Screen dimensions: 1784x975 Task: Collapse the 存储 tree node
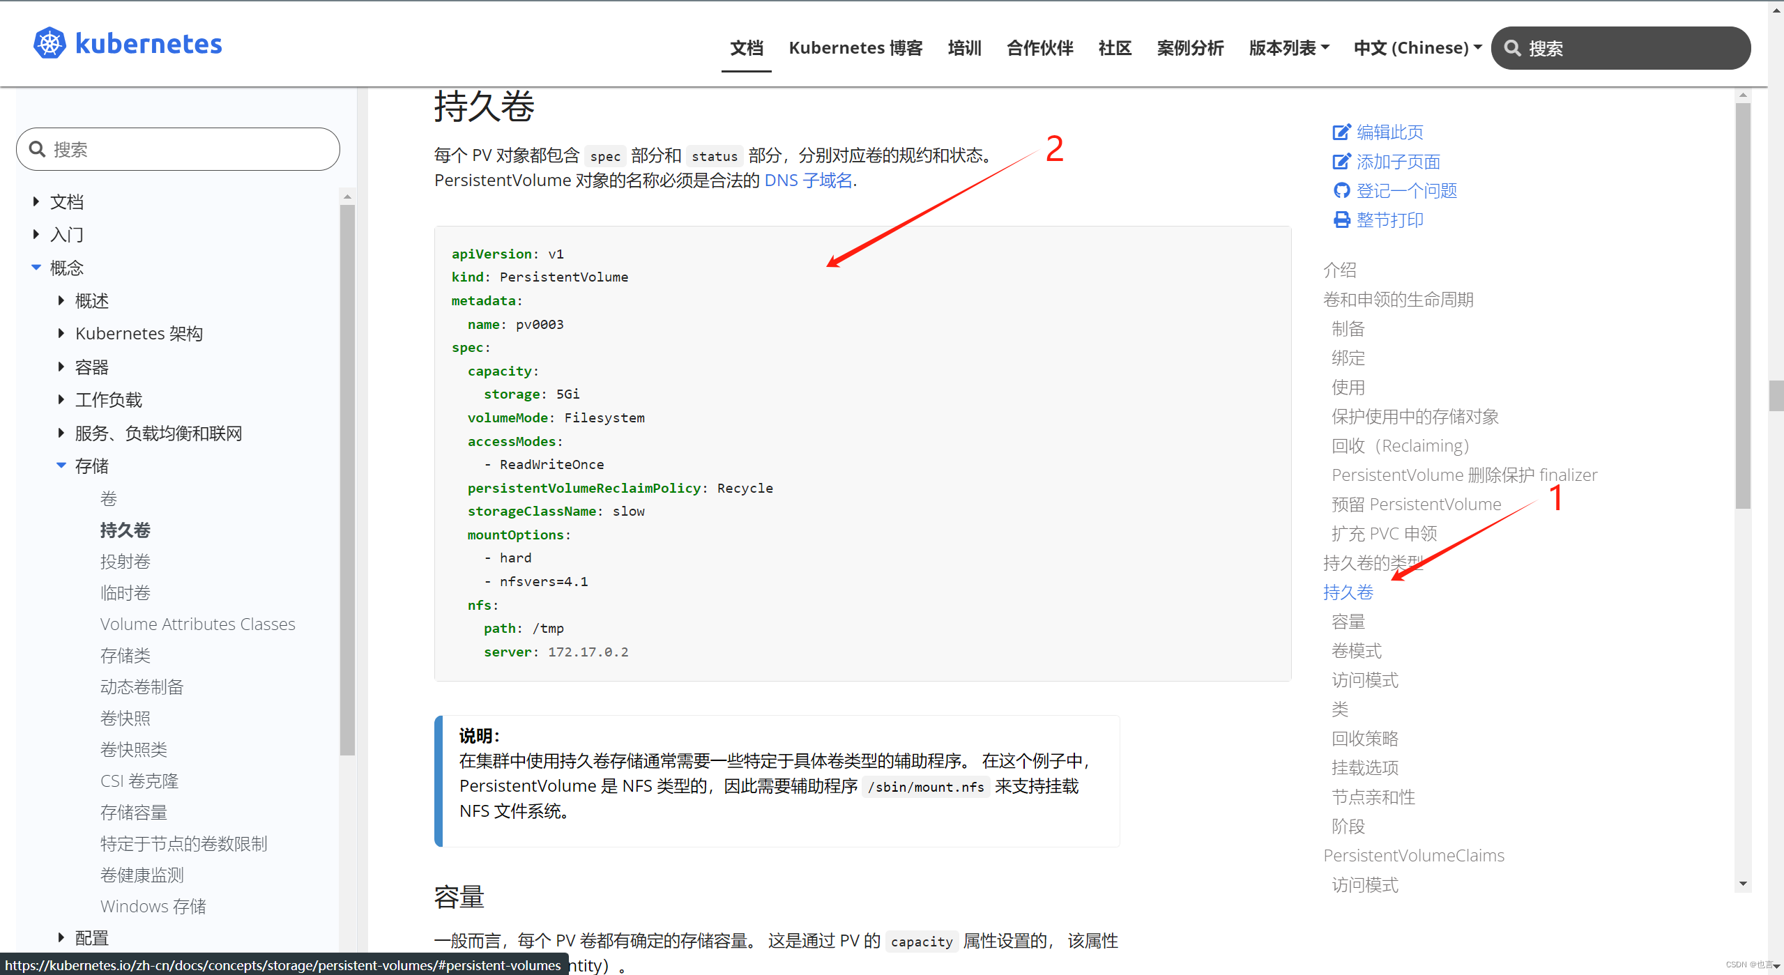pyautogui.click(x=61, y=466)
